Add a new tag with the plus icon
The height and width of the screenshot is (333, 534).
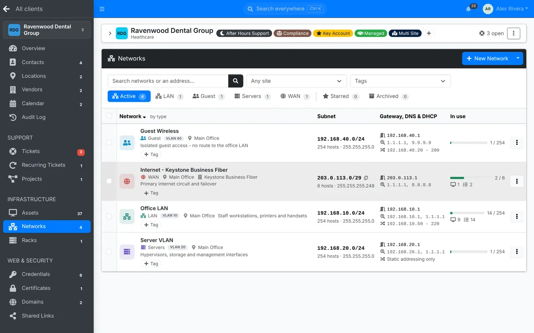pyautogui.click(x=428, y=33)
